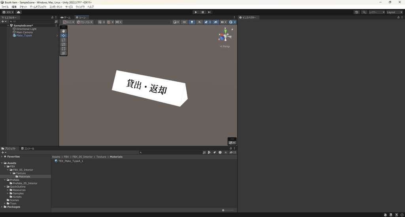Toggle the Hierarchy panel lock

52,17
